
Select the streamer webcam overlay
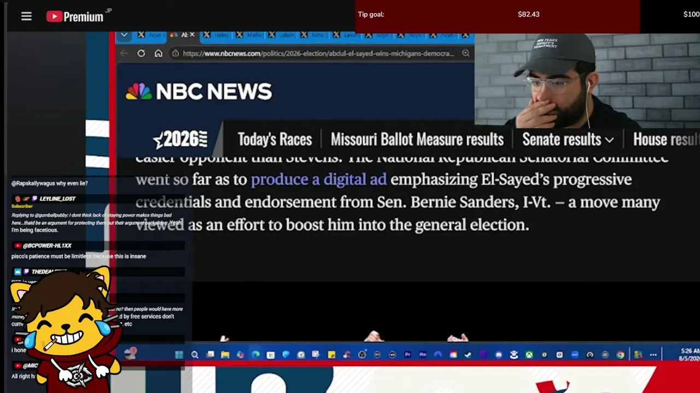click(x=587, y=81)
